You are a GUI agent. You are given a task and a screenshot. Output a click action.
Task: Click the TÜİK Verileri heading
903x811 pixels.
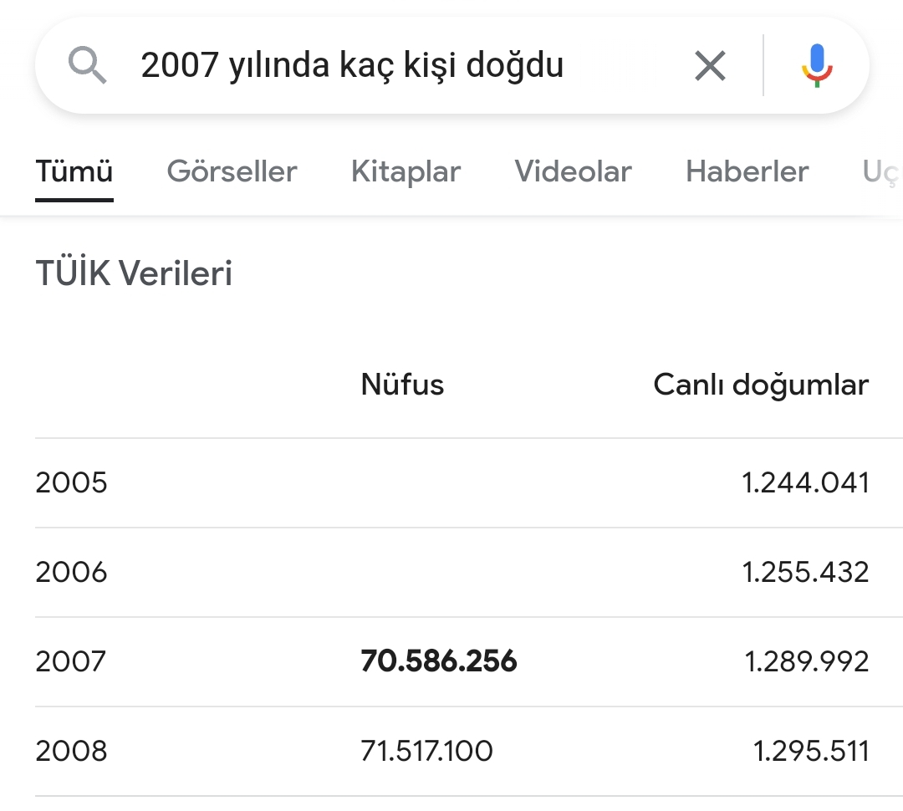point(134,273)
